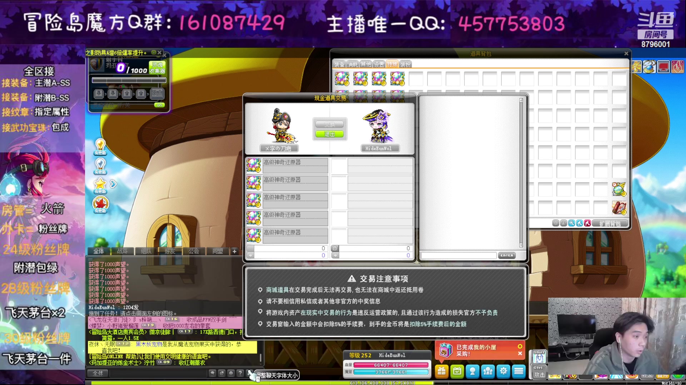Viewport: 686px width, 385px height.
Task: Switch to the 装备 backpack tab
Action: (x=339, y=64)
